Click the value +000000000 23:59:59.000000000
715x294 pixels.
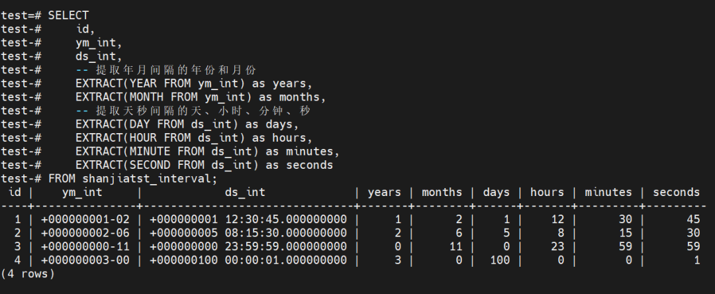pos(248,246)
